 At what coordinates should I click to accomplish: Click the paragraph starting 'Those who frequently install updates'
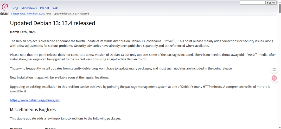121,68
